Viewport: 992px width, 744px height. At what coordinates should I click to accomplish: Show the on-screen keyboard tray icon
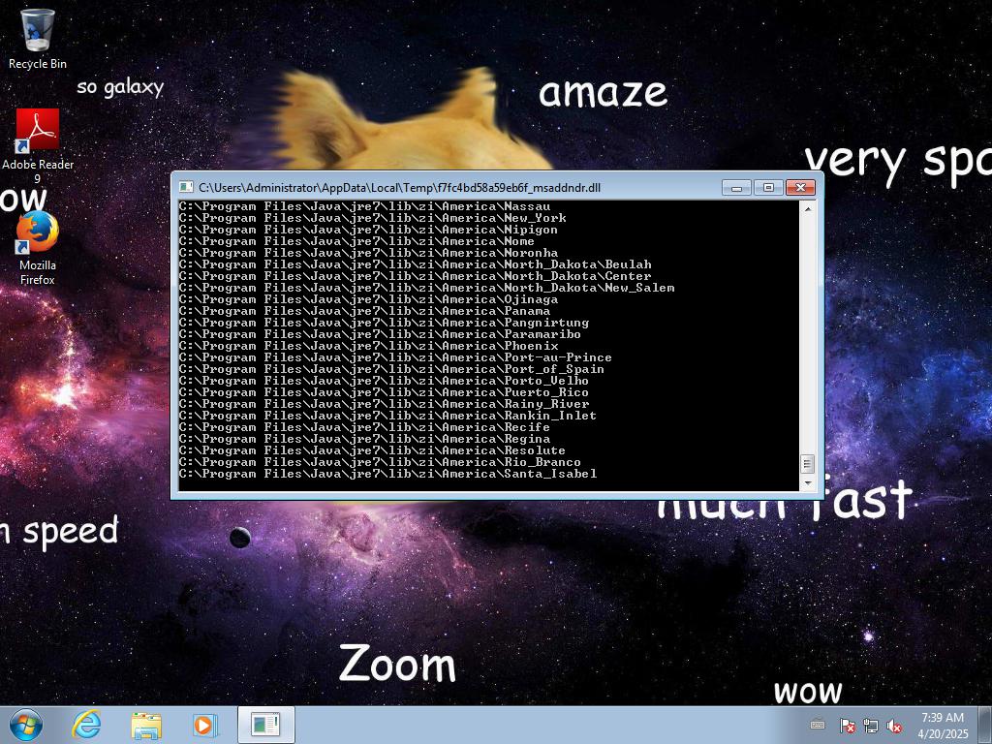(818, 725)
